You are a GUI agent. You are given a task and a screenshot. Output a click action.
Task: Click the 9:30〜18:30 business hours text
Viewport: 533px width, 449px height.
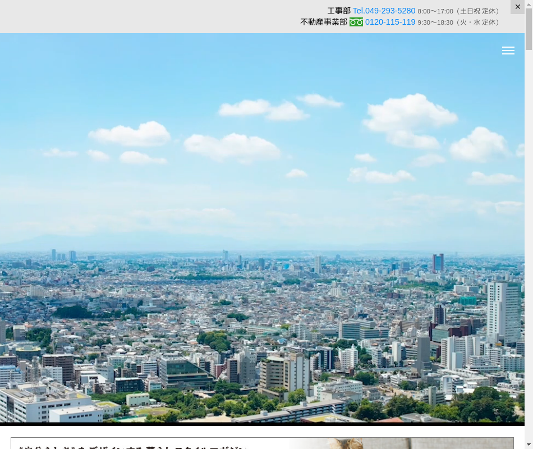435,22
